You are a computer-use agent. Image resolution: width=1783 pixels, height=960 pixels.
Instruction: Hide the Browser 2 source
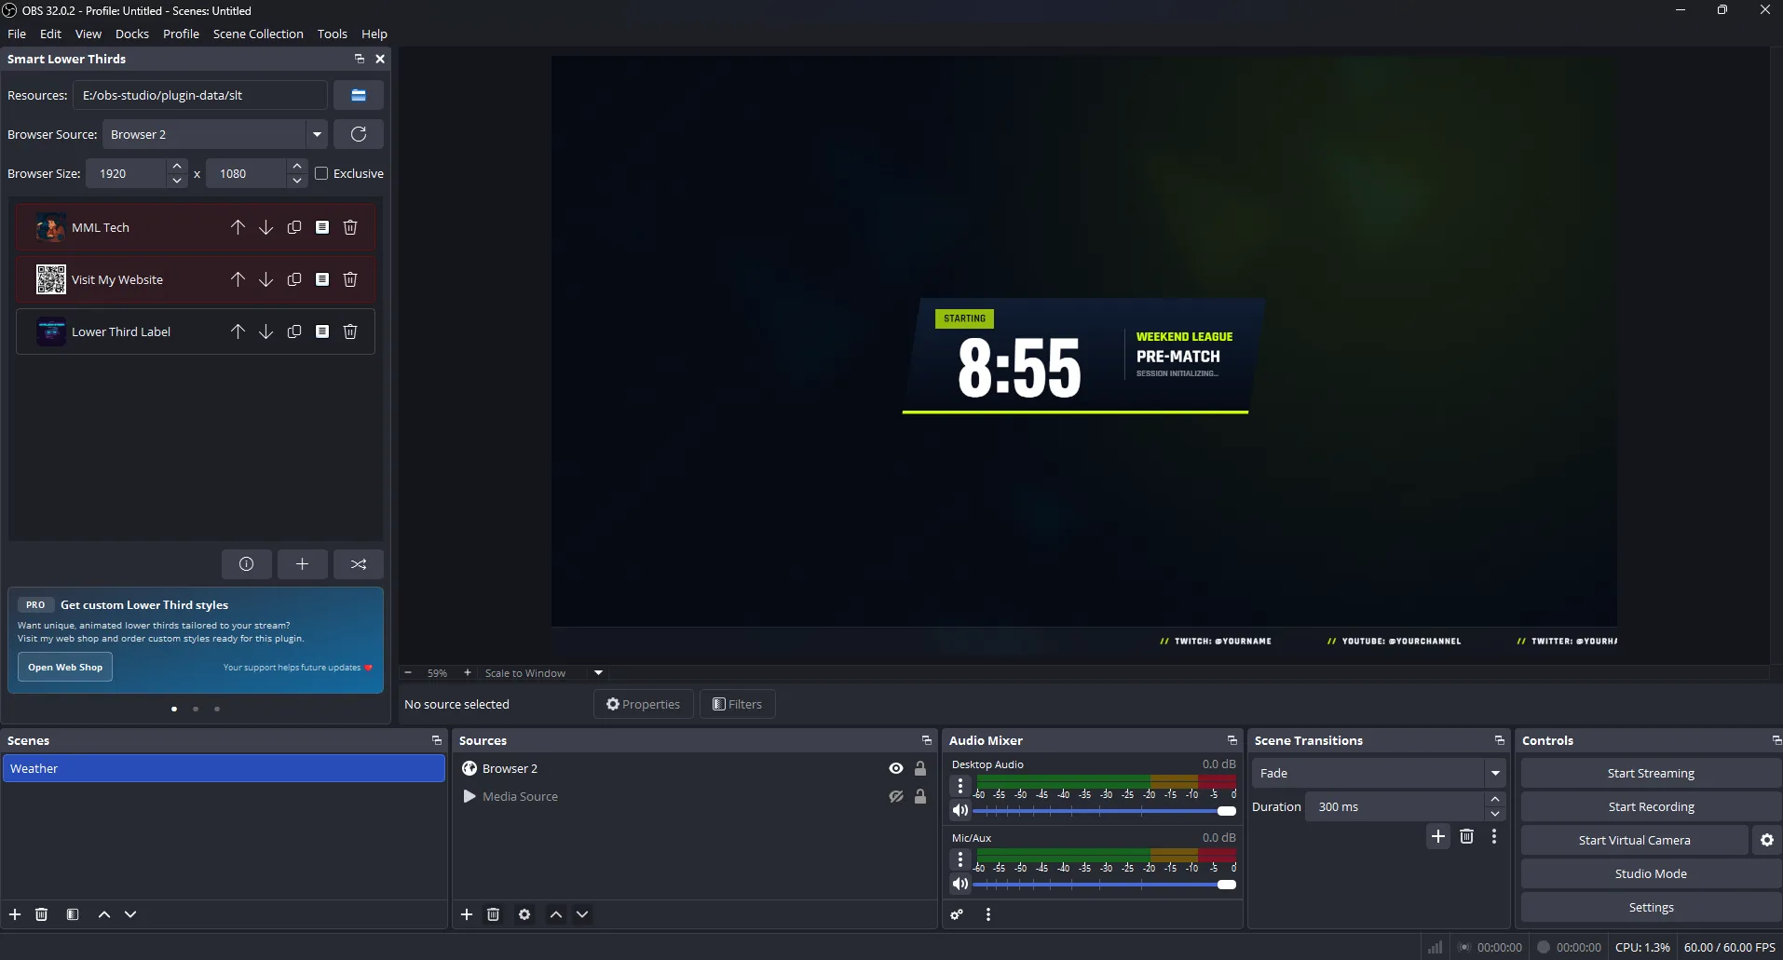pyautogui.click(x=895, y=768)
